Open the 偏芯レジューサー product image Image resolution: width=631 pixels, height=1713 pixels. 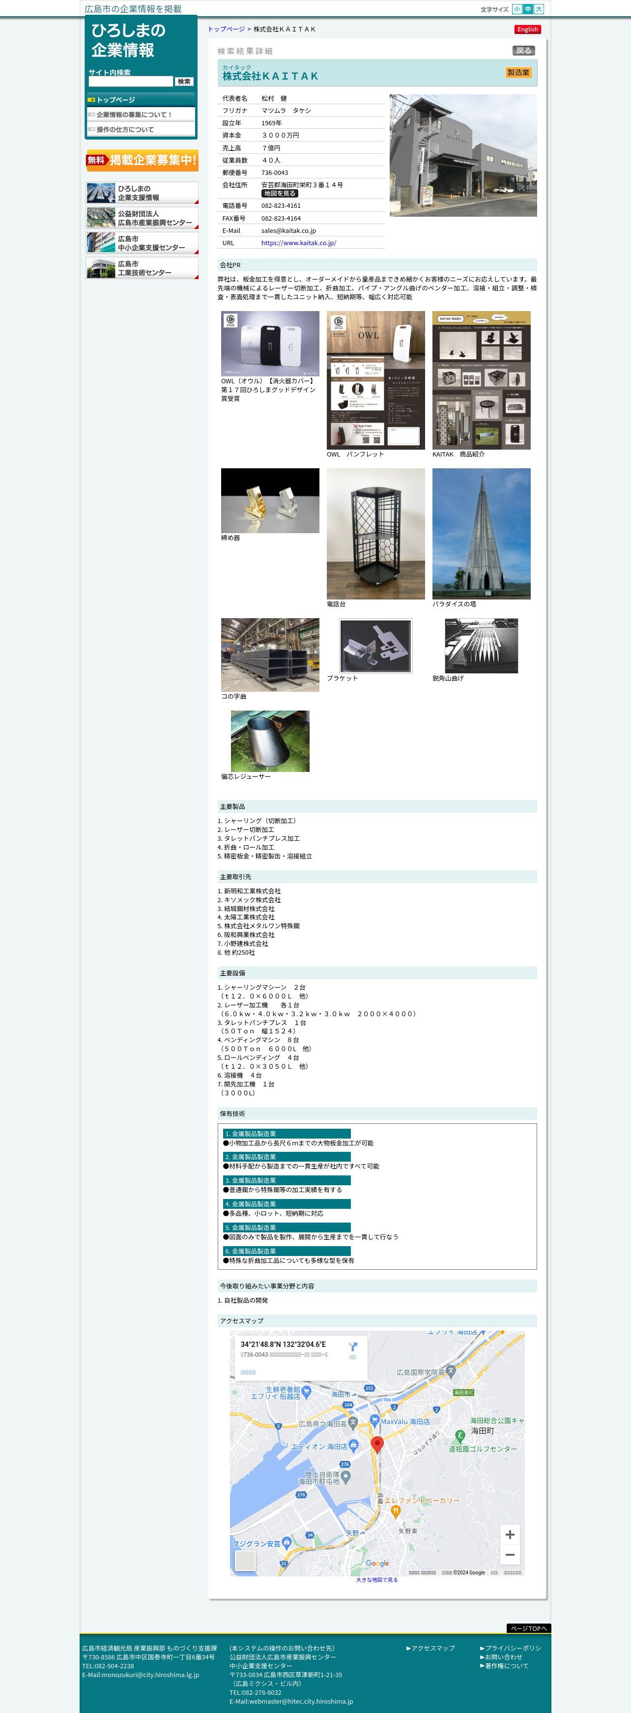pos(270,741)
